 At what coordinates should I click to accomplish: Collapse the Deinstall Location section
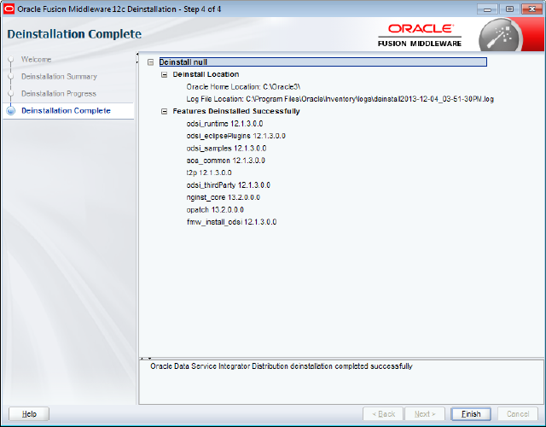pyautogui.click(x=164, y=74)
